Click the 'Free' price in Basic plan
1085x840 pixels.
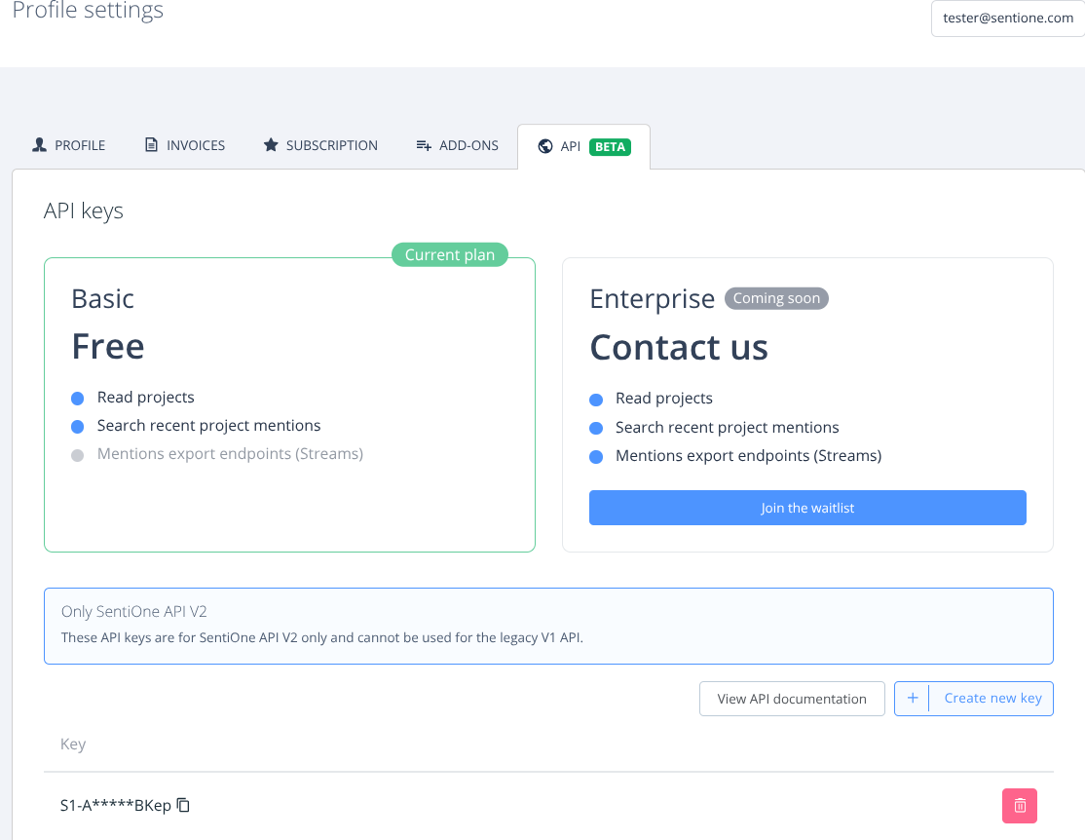pyautogui.click(x=108, y=346)
